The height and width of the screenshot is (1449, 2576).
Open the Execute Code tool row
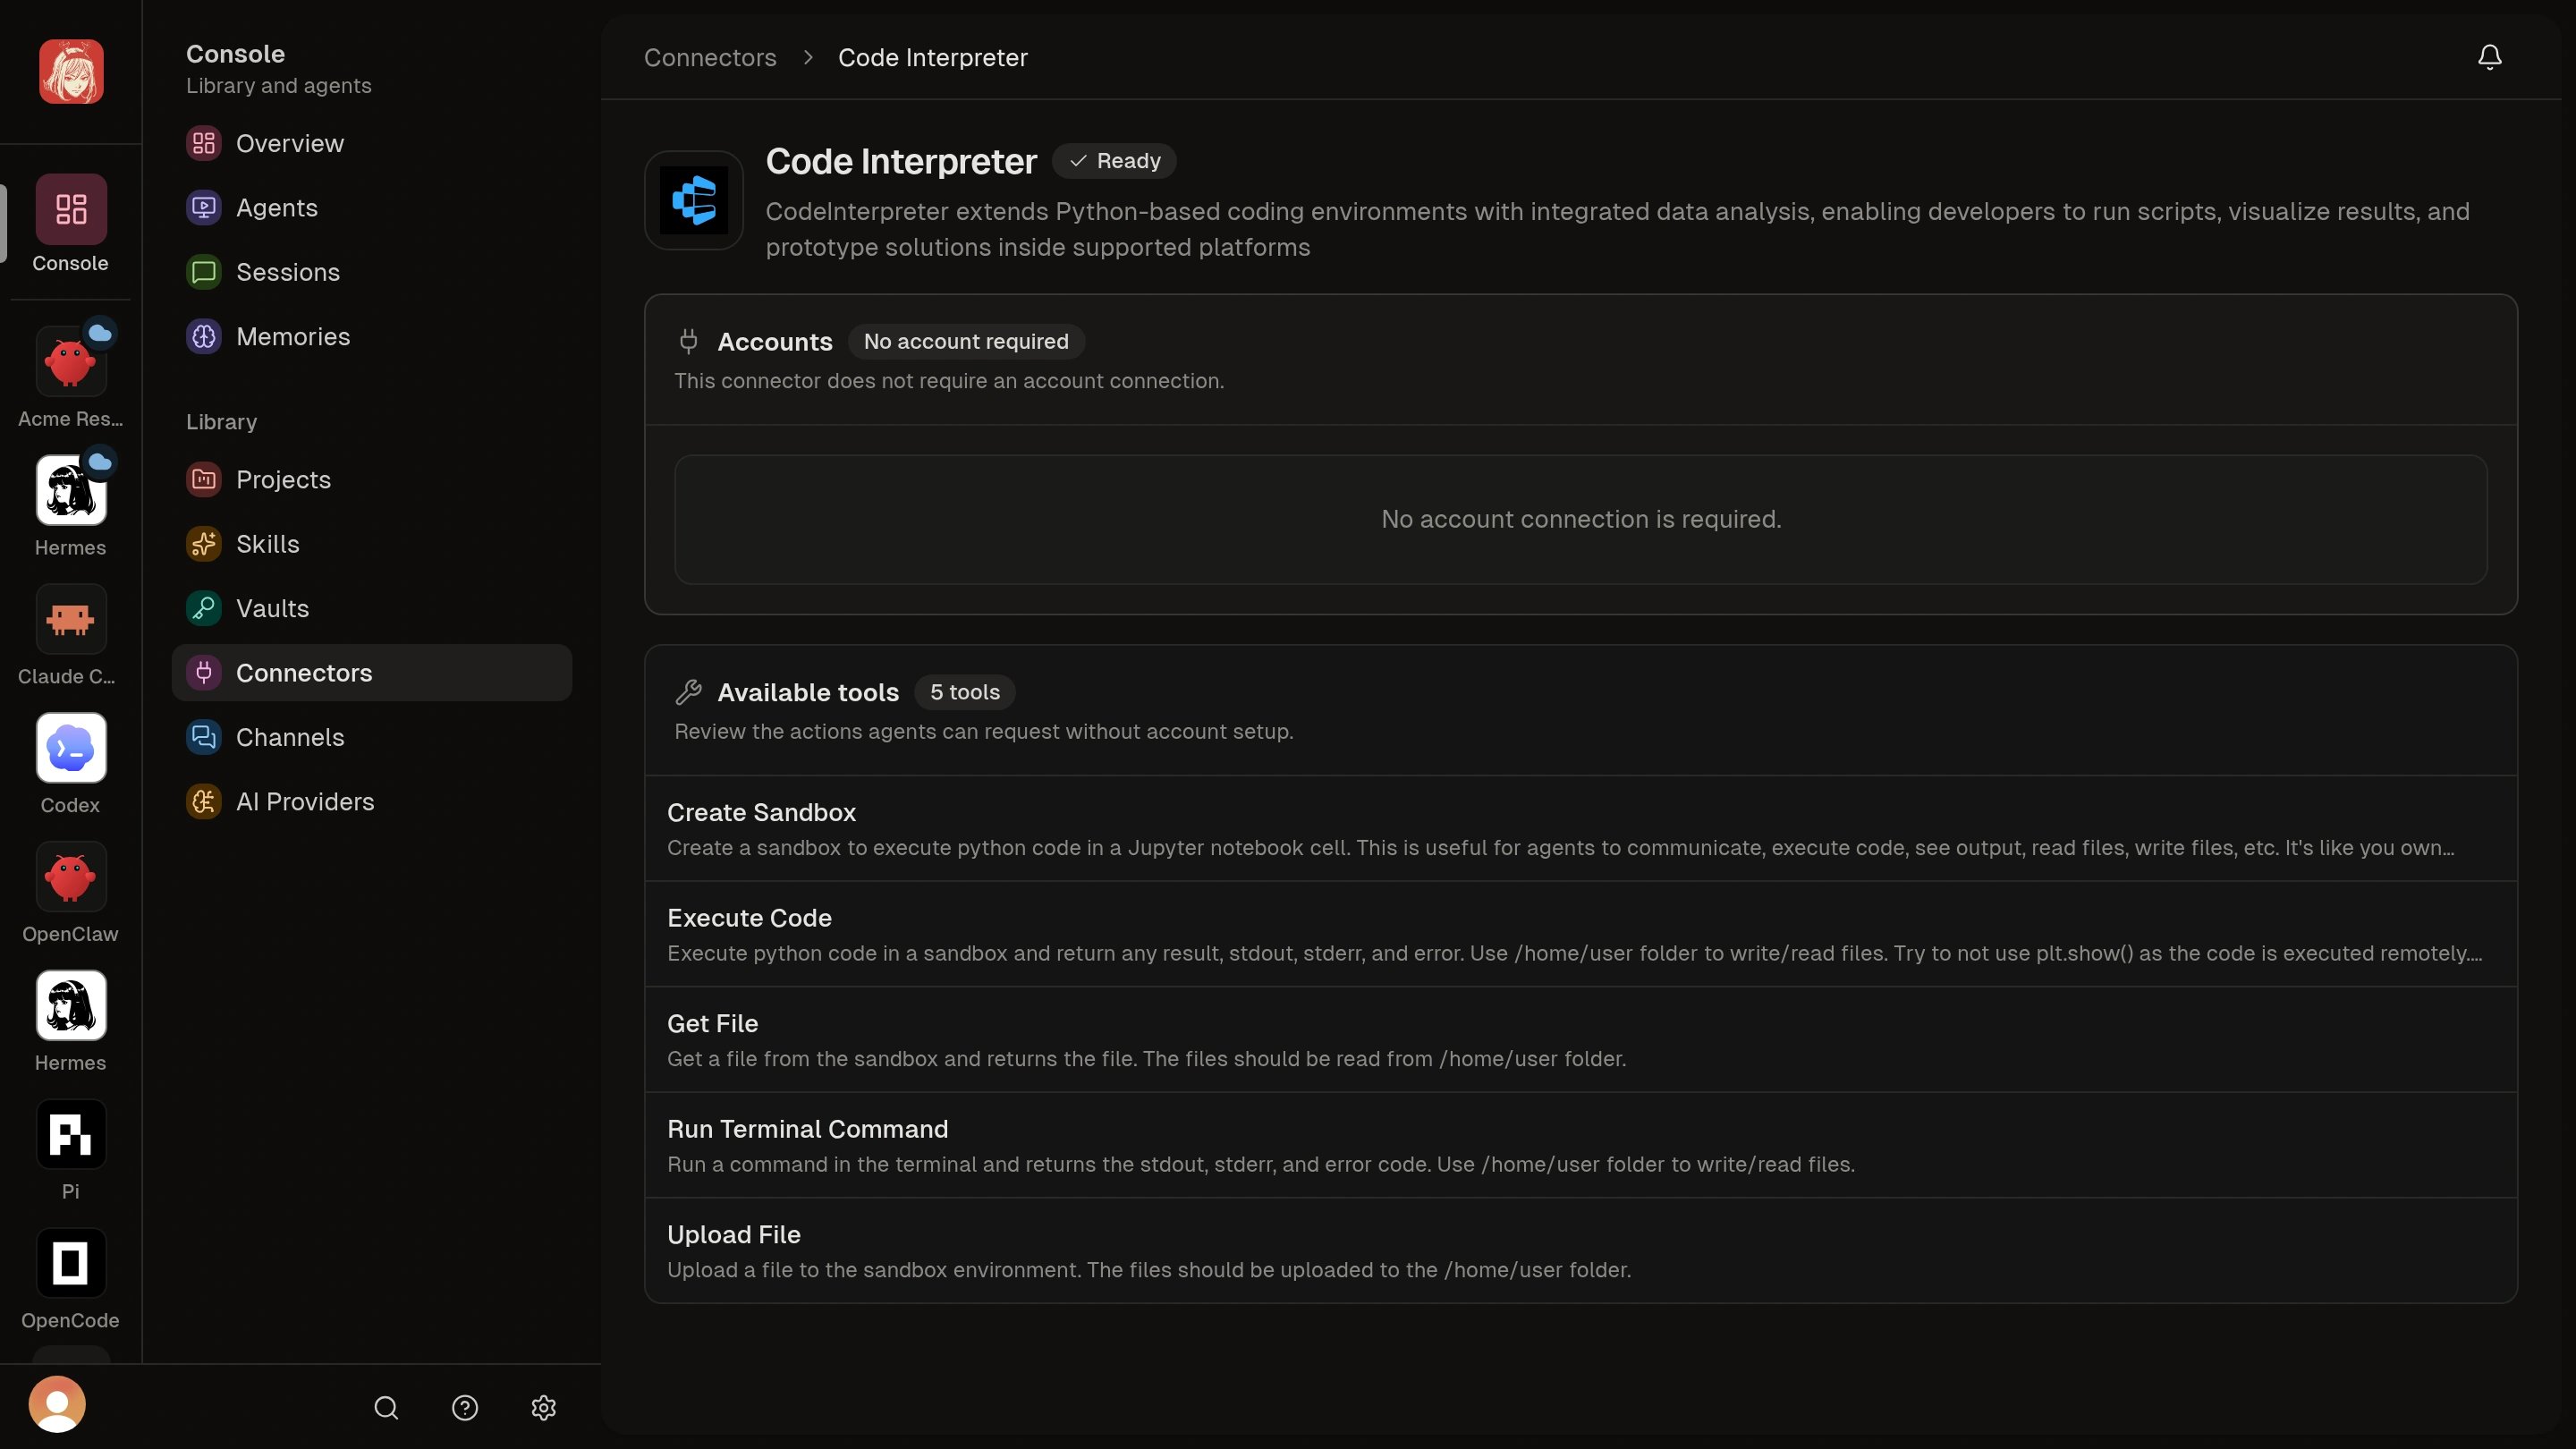pyautogui.click(x=1581, y=934)
